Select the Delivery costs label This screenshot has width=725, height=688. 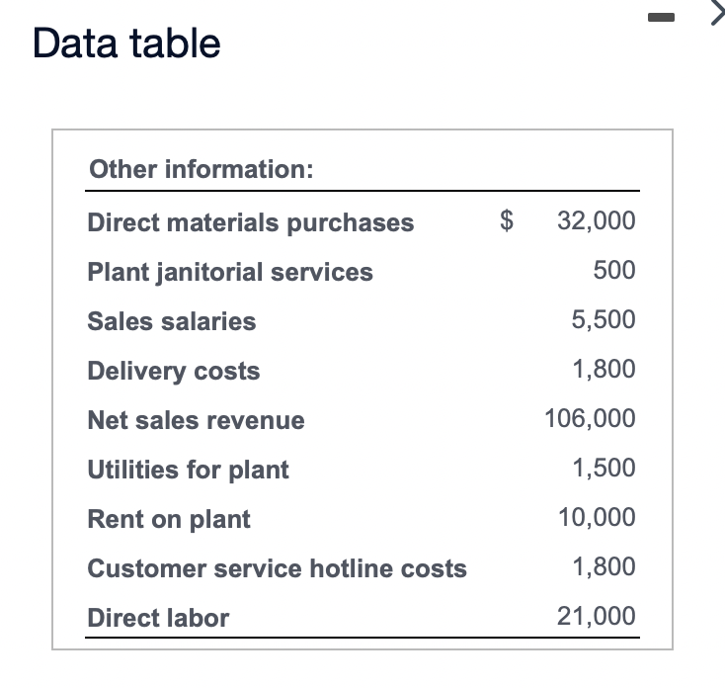click(174, 371)
